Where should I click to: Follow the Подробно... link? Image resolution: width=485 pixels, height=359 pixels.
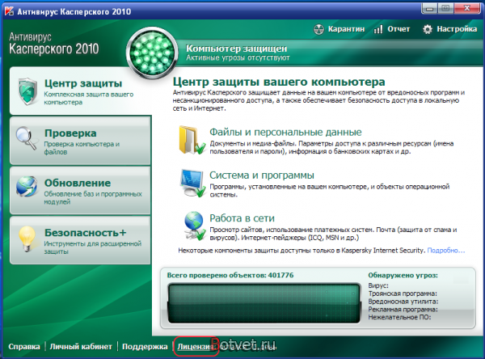point(445,251)
